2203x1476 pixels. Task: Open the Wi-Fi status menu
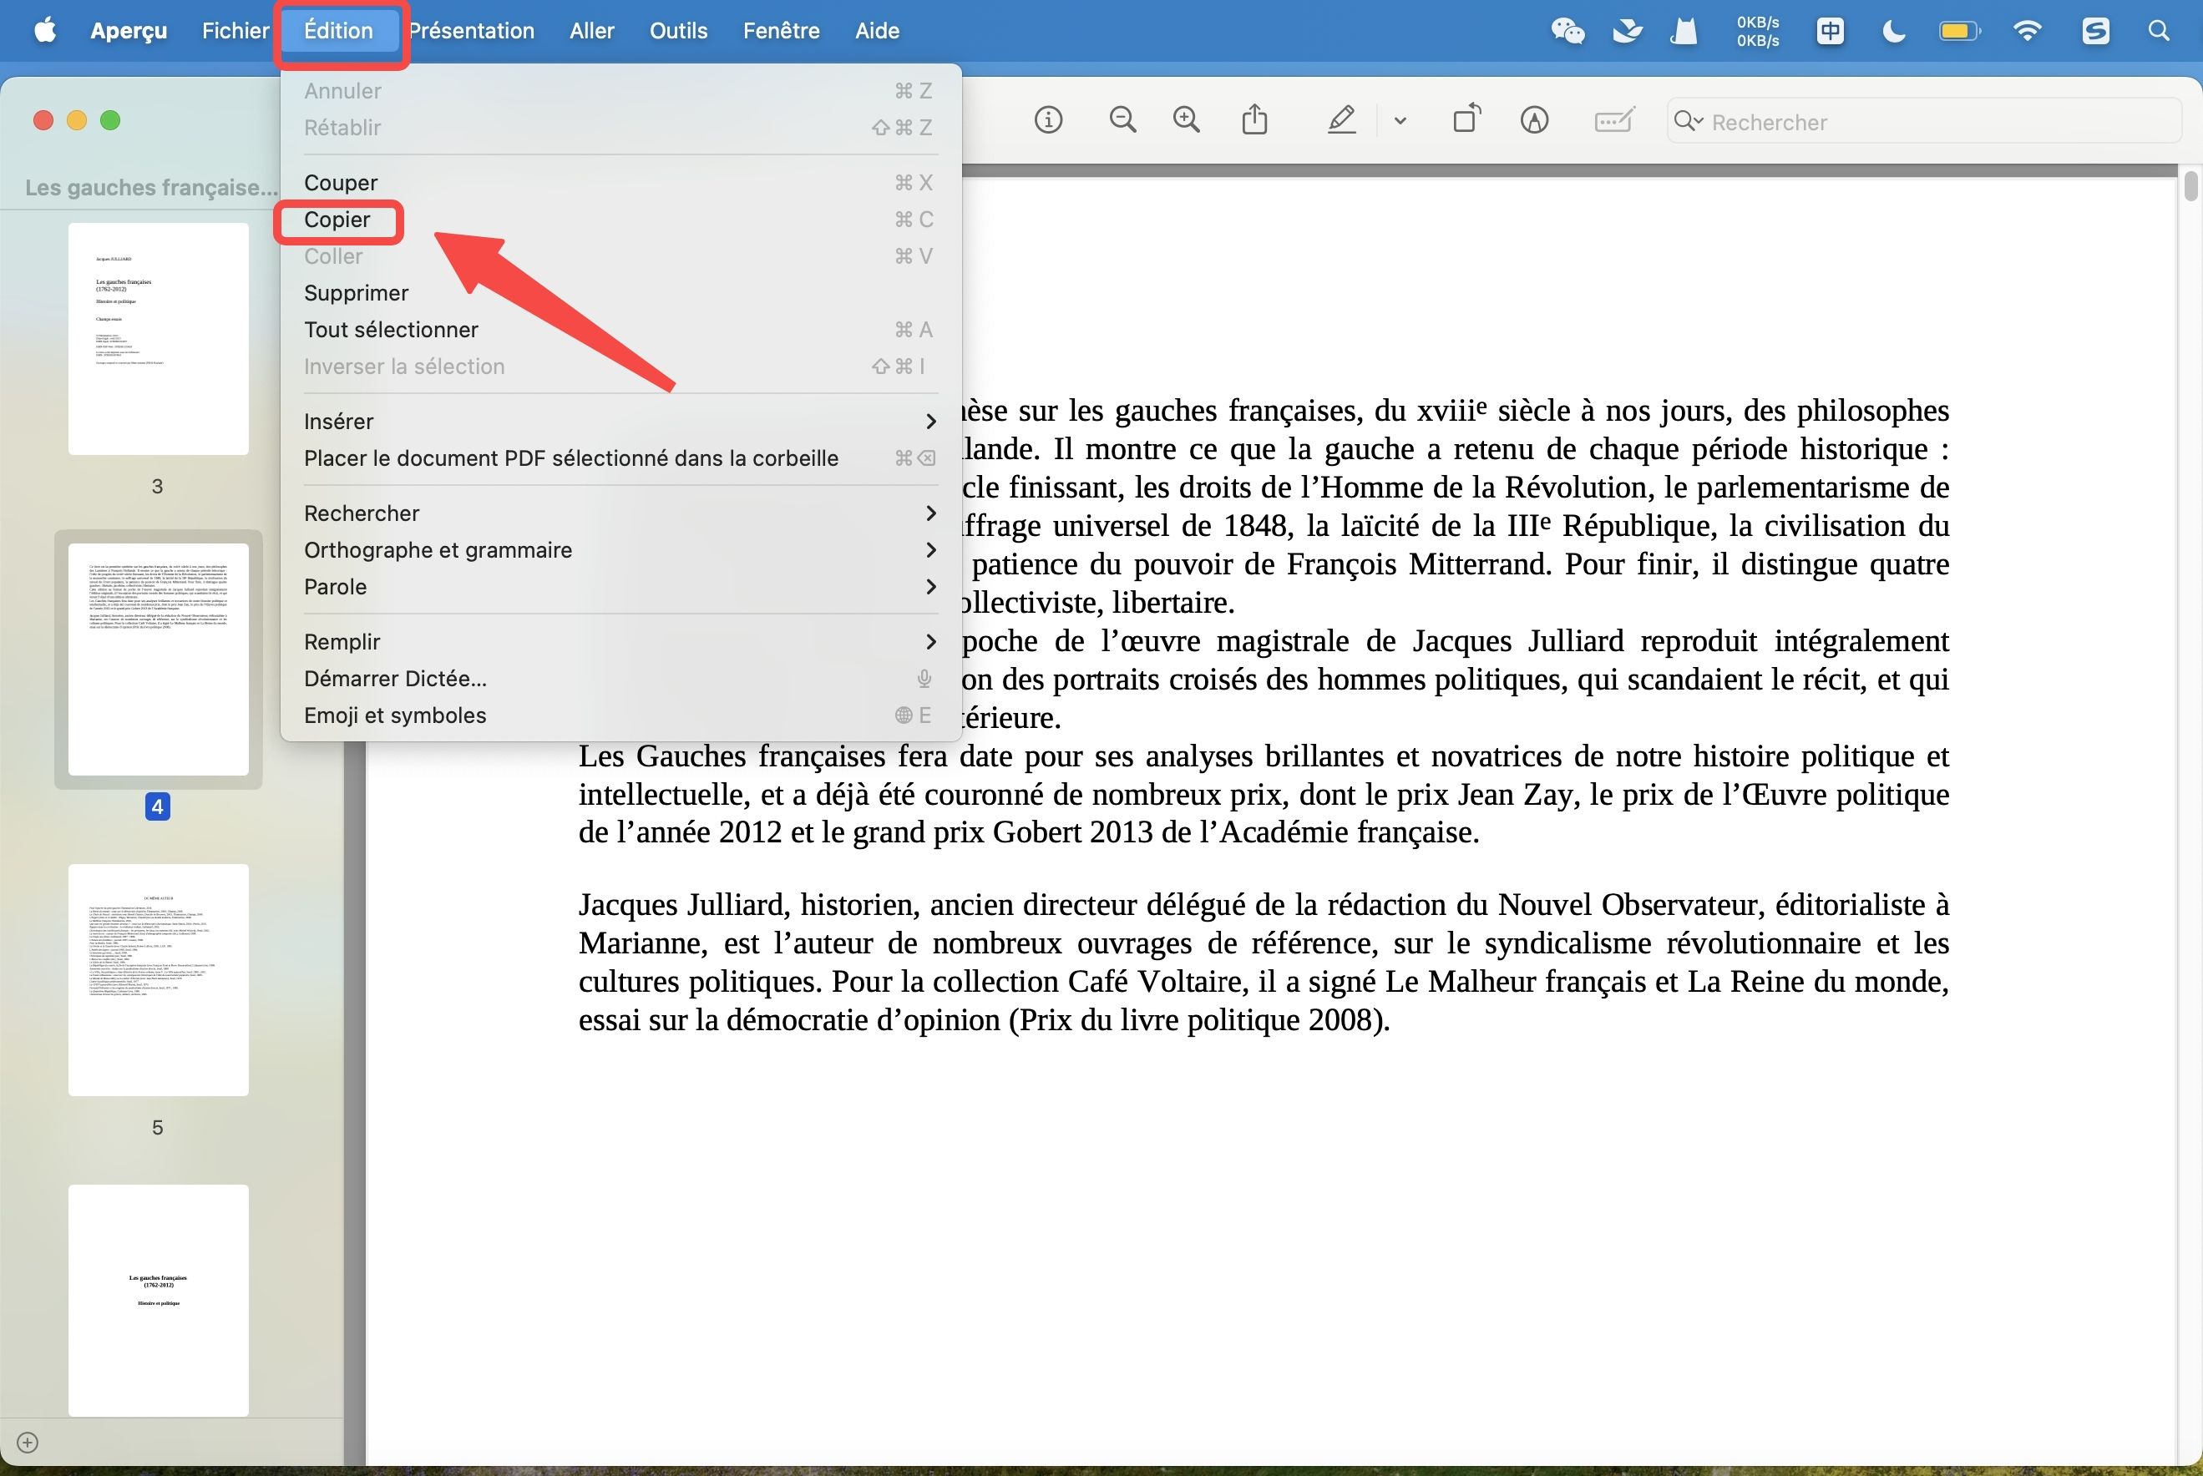(2027, 31)
